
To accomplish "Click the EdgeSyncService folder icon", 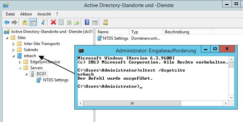I will pyautogui.click(x=26, y=62).
